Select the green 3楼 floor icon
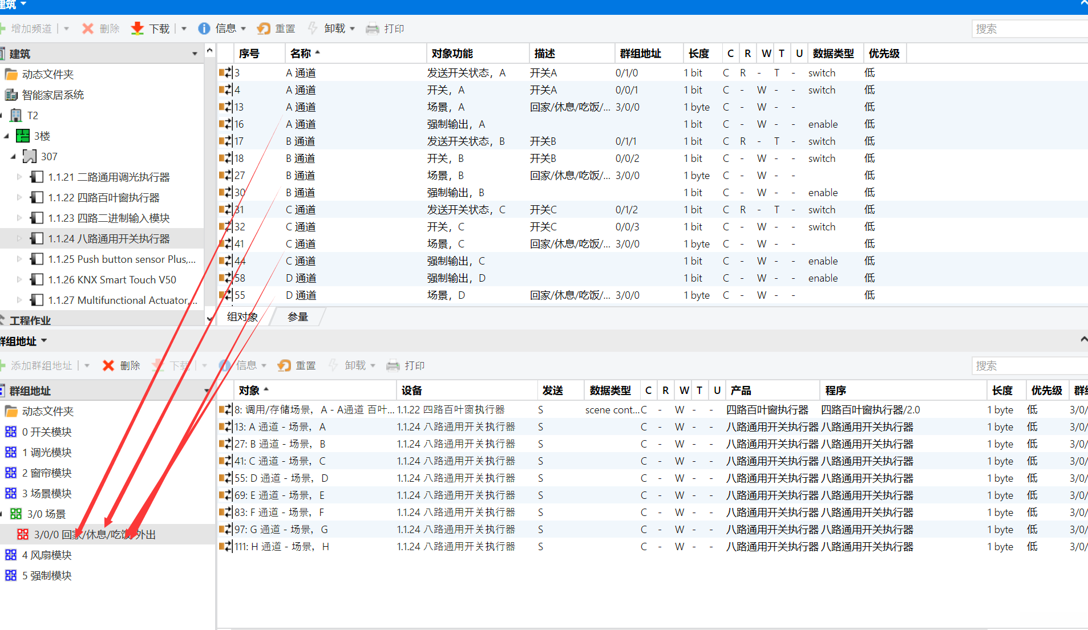This screenshot has height=630, width=1088. (23, 136)
